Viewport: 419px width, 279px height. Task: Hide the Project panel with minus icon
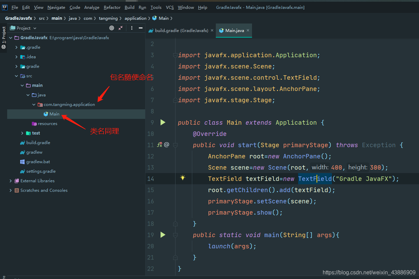click(x=140, y=28)
